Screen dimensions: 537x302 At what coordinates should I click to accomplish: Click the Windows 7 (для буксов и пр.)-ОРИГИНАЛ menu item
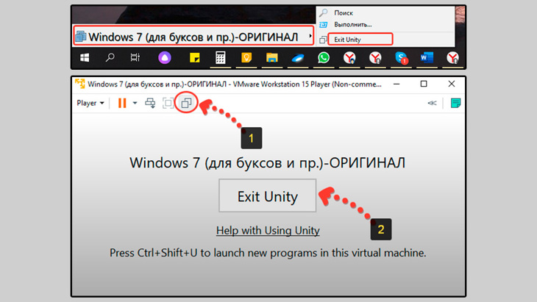193,35
